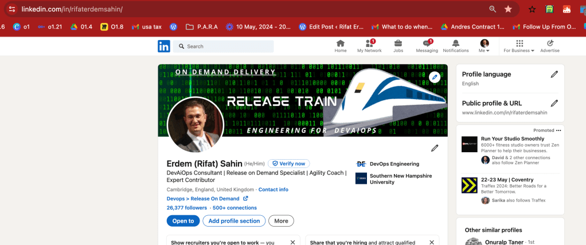The image size is (586, 245).
Task: Expand the For Business menu
Action: coord(519,46)
